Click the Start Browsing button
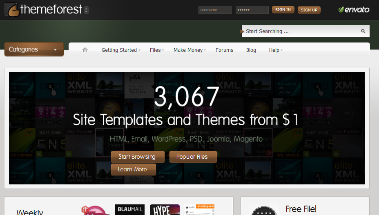This screenshot has height=215, width=379. 138,157
